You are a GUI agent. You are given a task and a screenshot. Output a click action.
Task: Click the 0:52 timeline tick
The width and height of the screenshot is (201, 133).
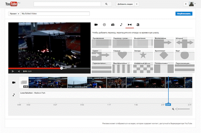coord(82,105)
